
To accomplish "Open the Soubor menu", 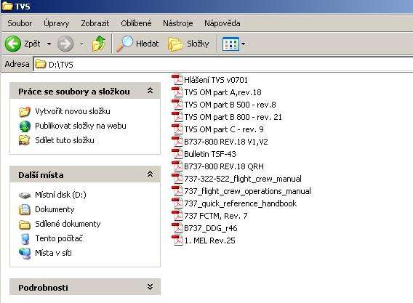I will [20, 23].
